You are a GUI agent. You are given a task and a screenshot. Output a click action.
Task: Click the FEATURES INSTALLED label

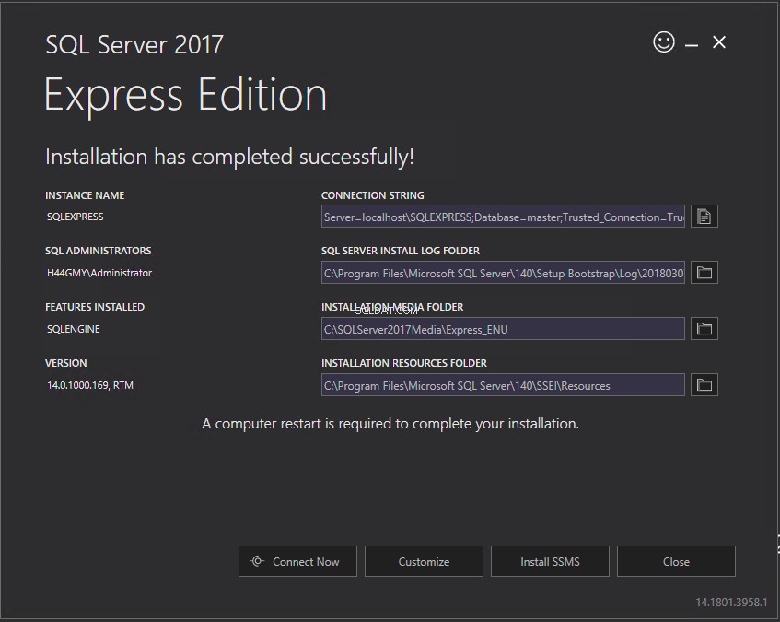95,308
